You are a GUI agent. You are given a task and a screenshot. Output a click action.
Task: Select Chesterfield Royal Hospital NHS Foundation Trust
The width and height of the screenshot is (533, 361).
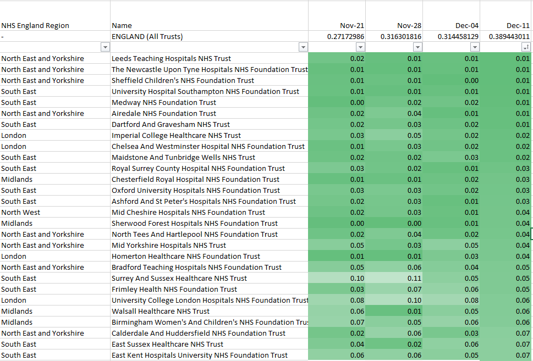coord(210,179)
